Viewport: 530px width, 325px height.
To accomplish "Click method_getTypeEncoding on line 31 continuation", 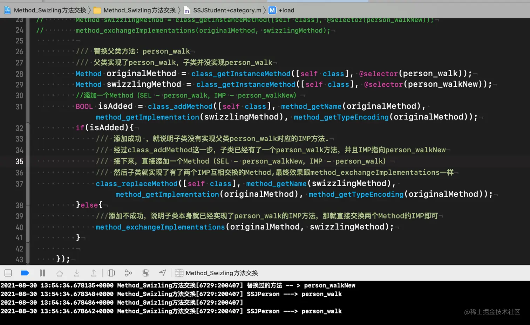I will click(x=341, y=117).
